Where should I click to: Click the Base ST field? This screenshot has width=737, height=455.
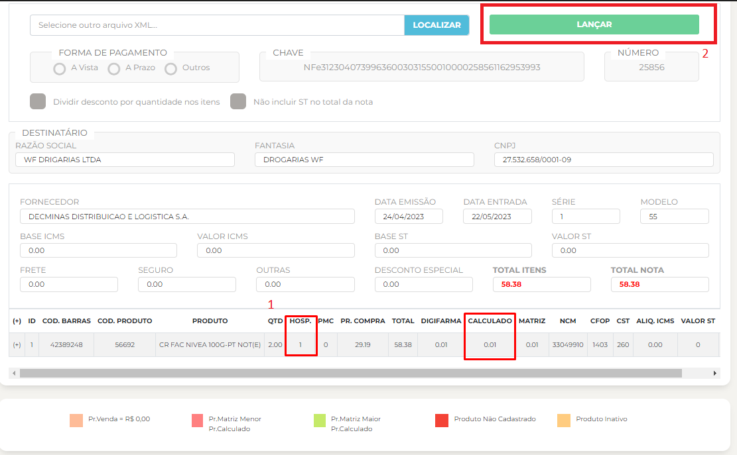453,250
